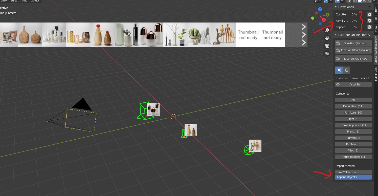Switch perspective/orthographic with the grid icon

click(327, 54)
